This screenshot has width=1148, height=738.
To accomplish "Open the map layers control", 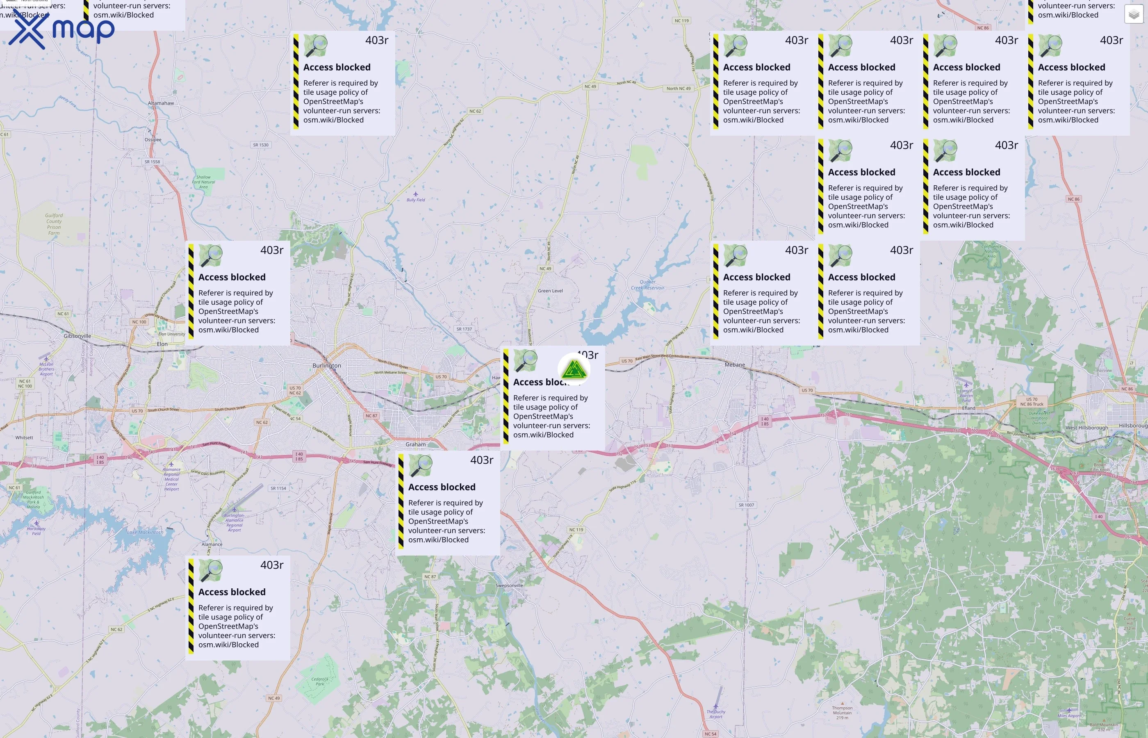I will pyautogui.click(x=1134, y=14).
